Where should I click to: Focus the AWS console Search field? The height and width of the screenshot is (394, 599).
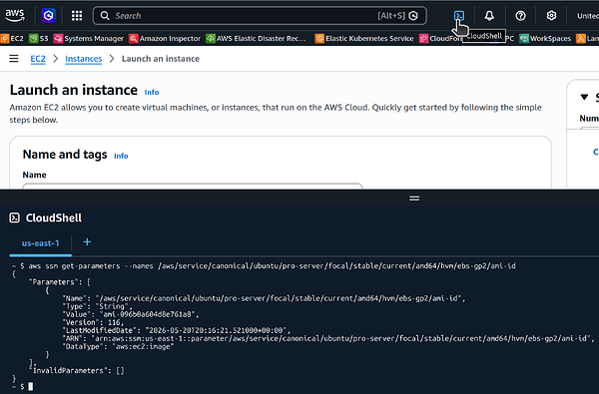click(260, 16)
